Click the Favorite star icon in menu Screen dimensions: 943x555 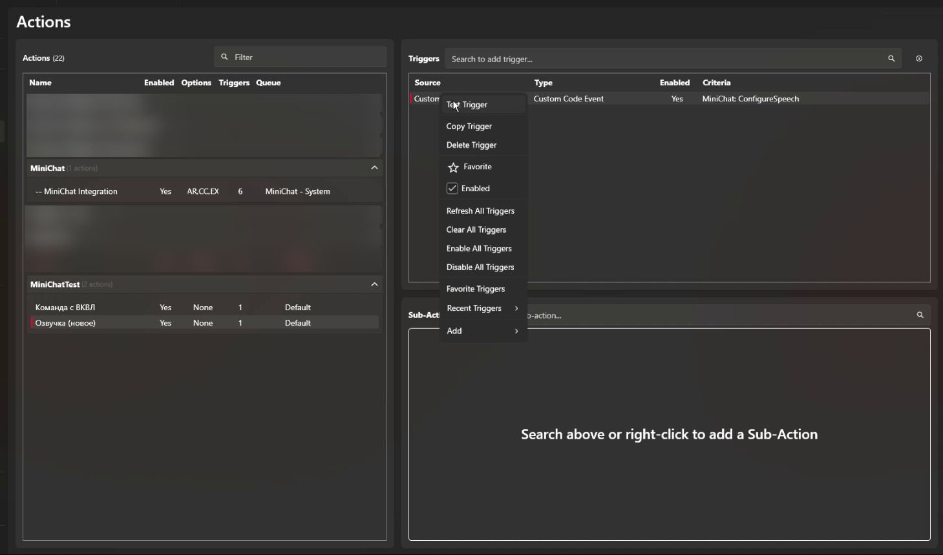tap(454, 167)
